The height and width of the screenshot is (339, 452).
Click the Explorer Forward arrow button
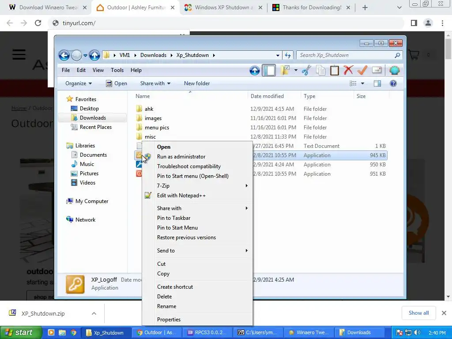pyautogui.click(x=76, y=55)
